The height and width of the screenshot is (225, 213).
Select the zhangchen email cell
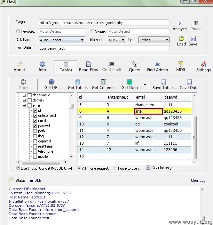click(148, 105)
